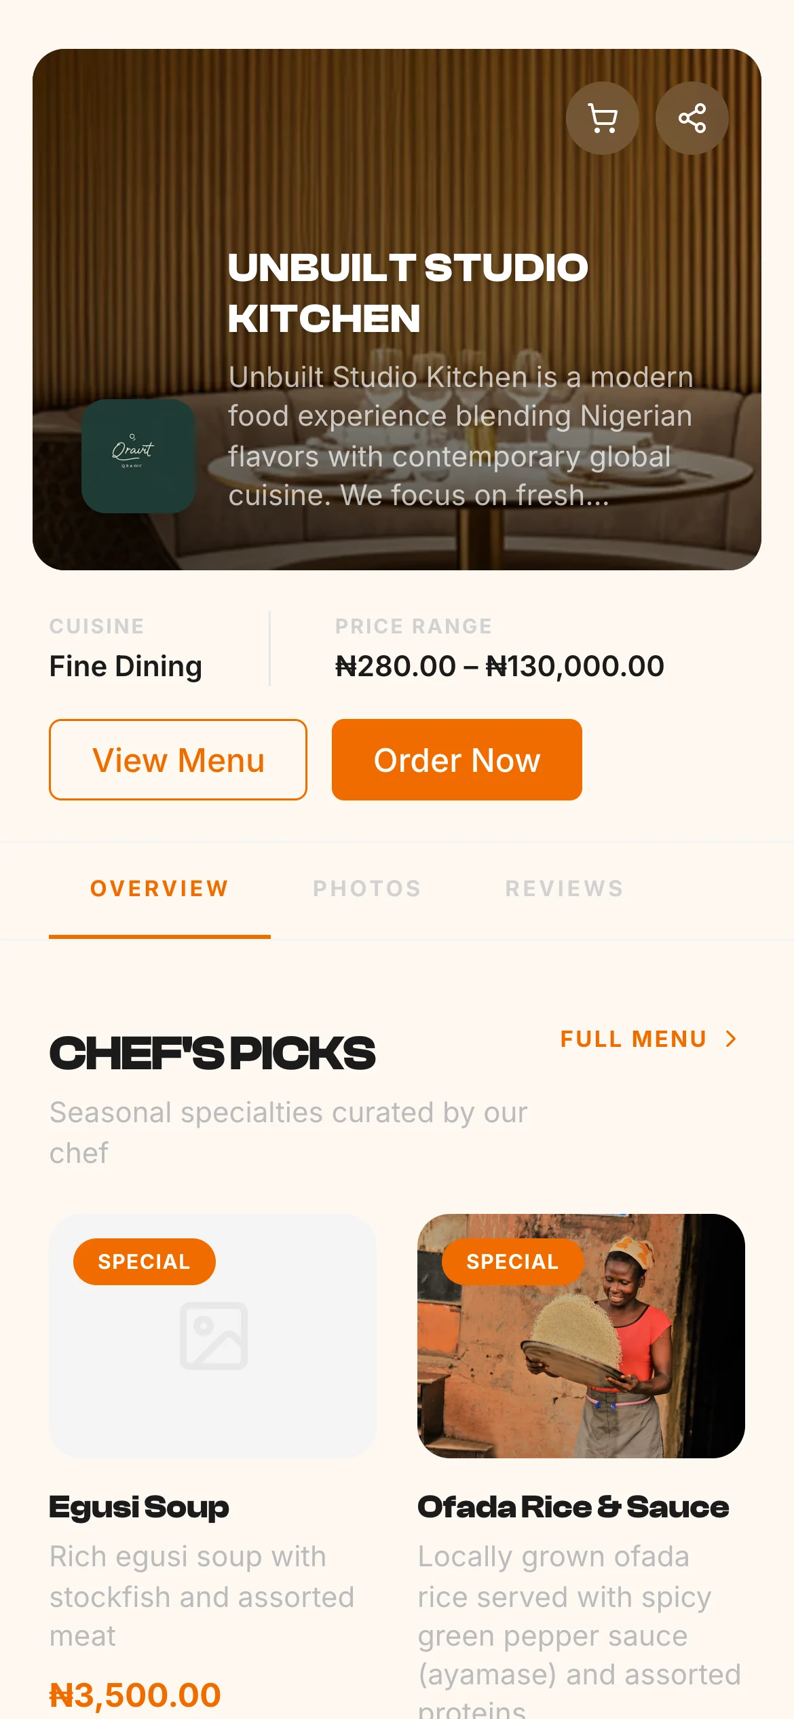
Task: Select the Ofada Rice & Sauce photo
Action: 581,1335
